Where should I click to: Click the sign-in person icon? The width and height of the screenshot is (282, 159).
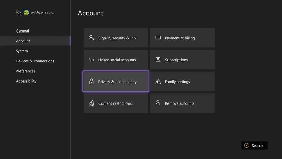[91, 38]
